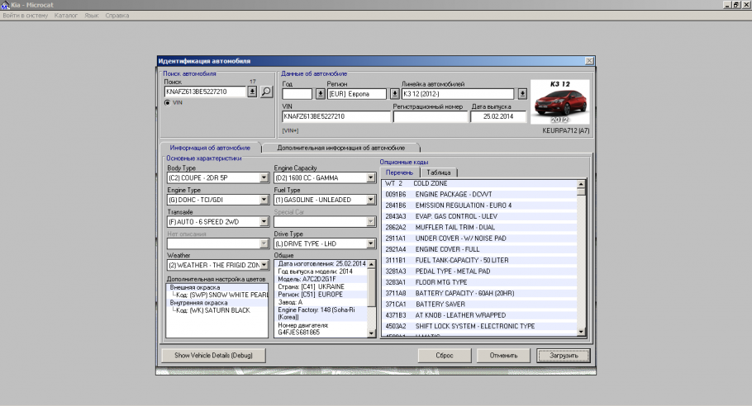Screen dimensions: 752x406
Task: Select UNDER COVER - W/ NOISE PAD row
Action: tap(479, 238)
